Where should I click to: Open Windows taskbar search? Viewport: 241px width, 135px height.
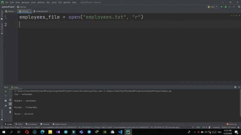(11, 132)
